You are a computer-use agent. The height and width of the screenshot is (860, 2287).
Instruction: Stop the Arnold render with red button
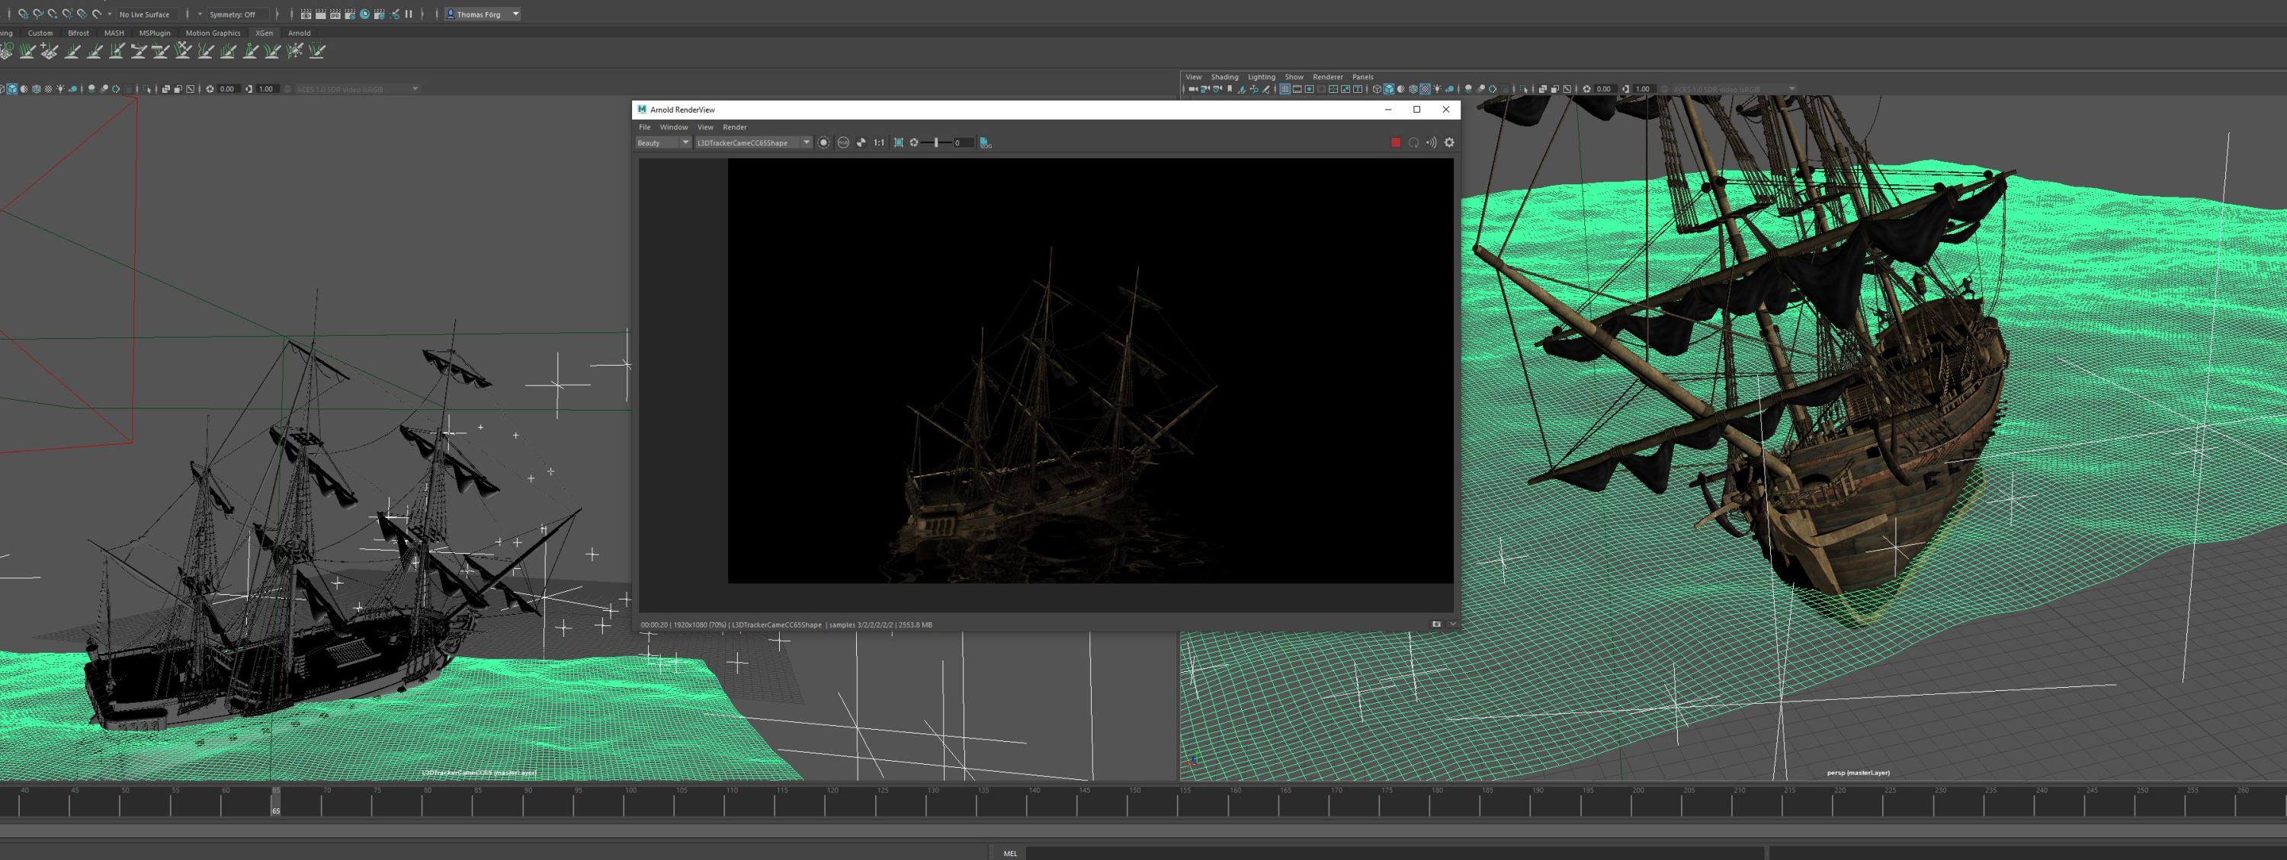coord(1395,143)
